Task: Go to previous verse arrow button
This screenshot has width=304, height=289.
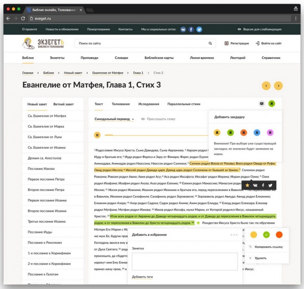Action: click(266, 86)
